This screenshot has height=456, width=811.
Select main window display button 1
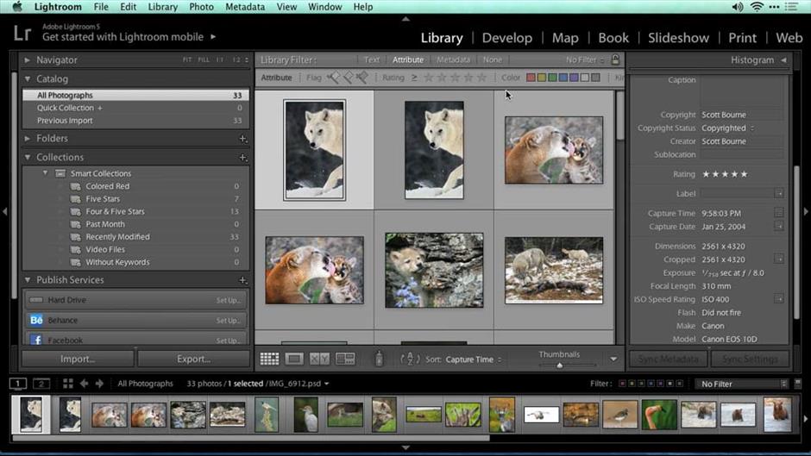pos(17,384)
